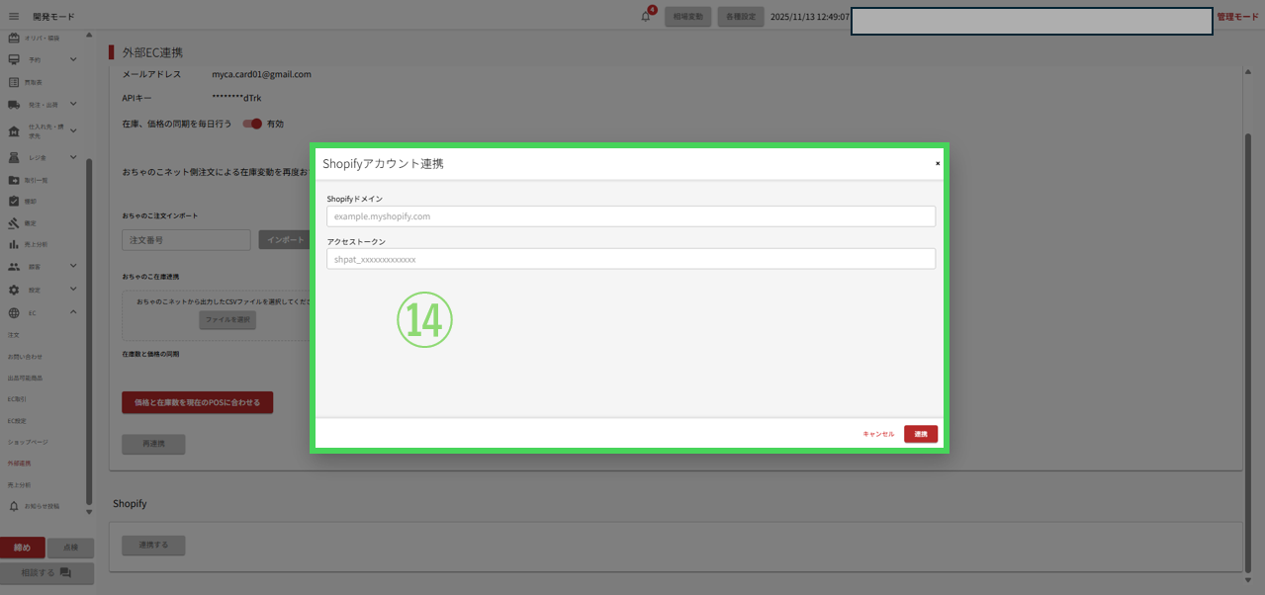Click the 設定 gear icon
This screenshot has width=1265, height=595.
14,290
